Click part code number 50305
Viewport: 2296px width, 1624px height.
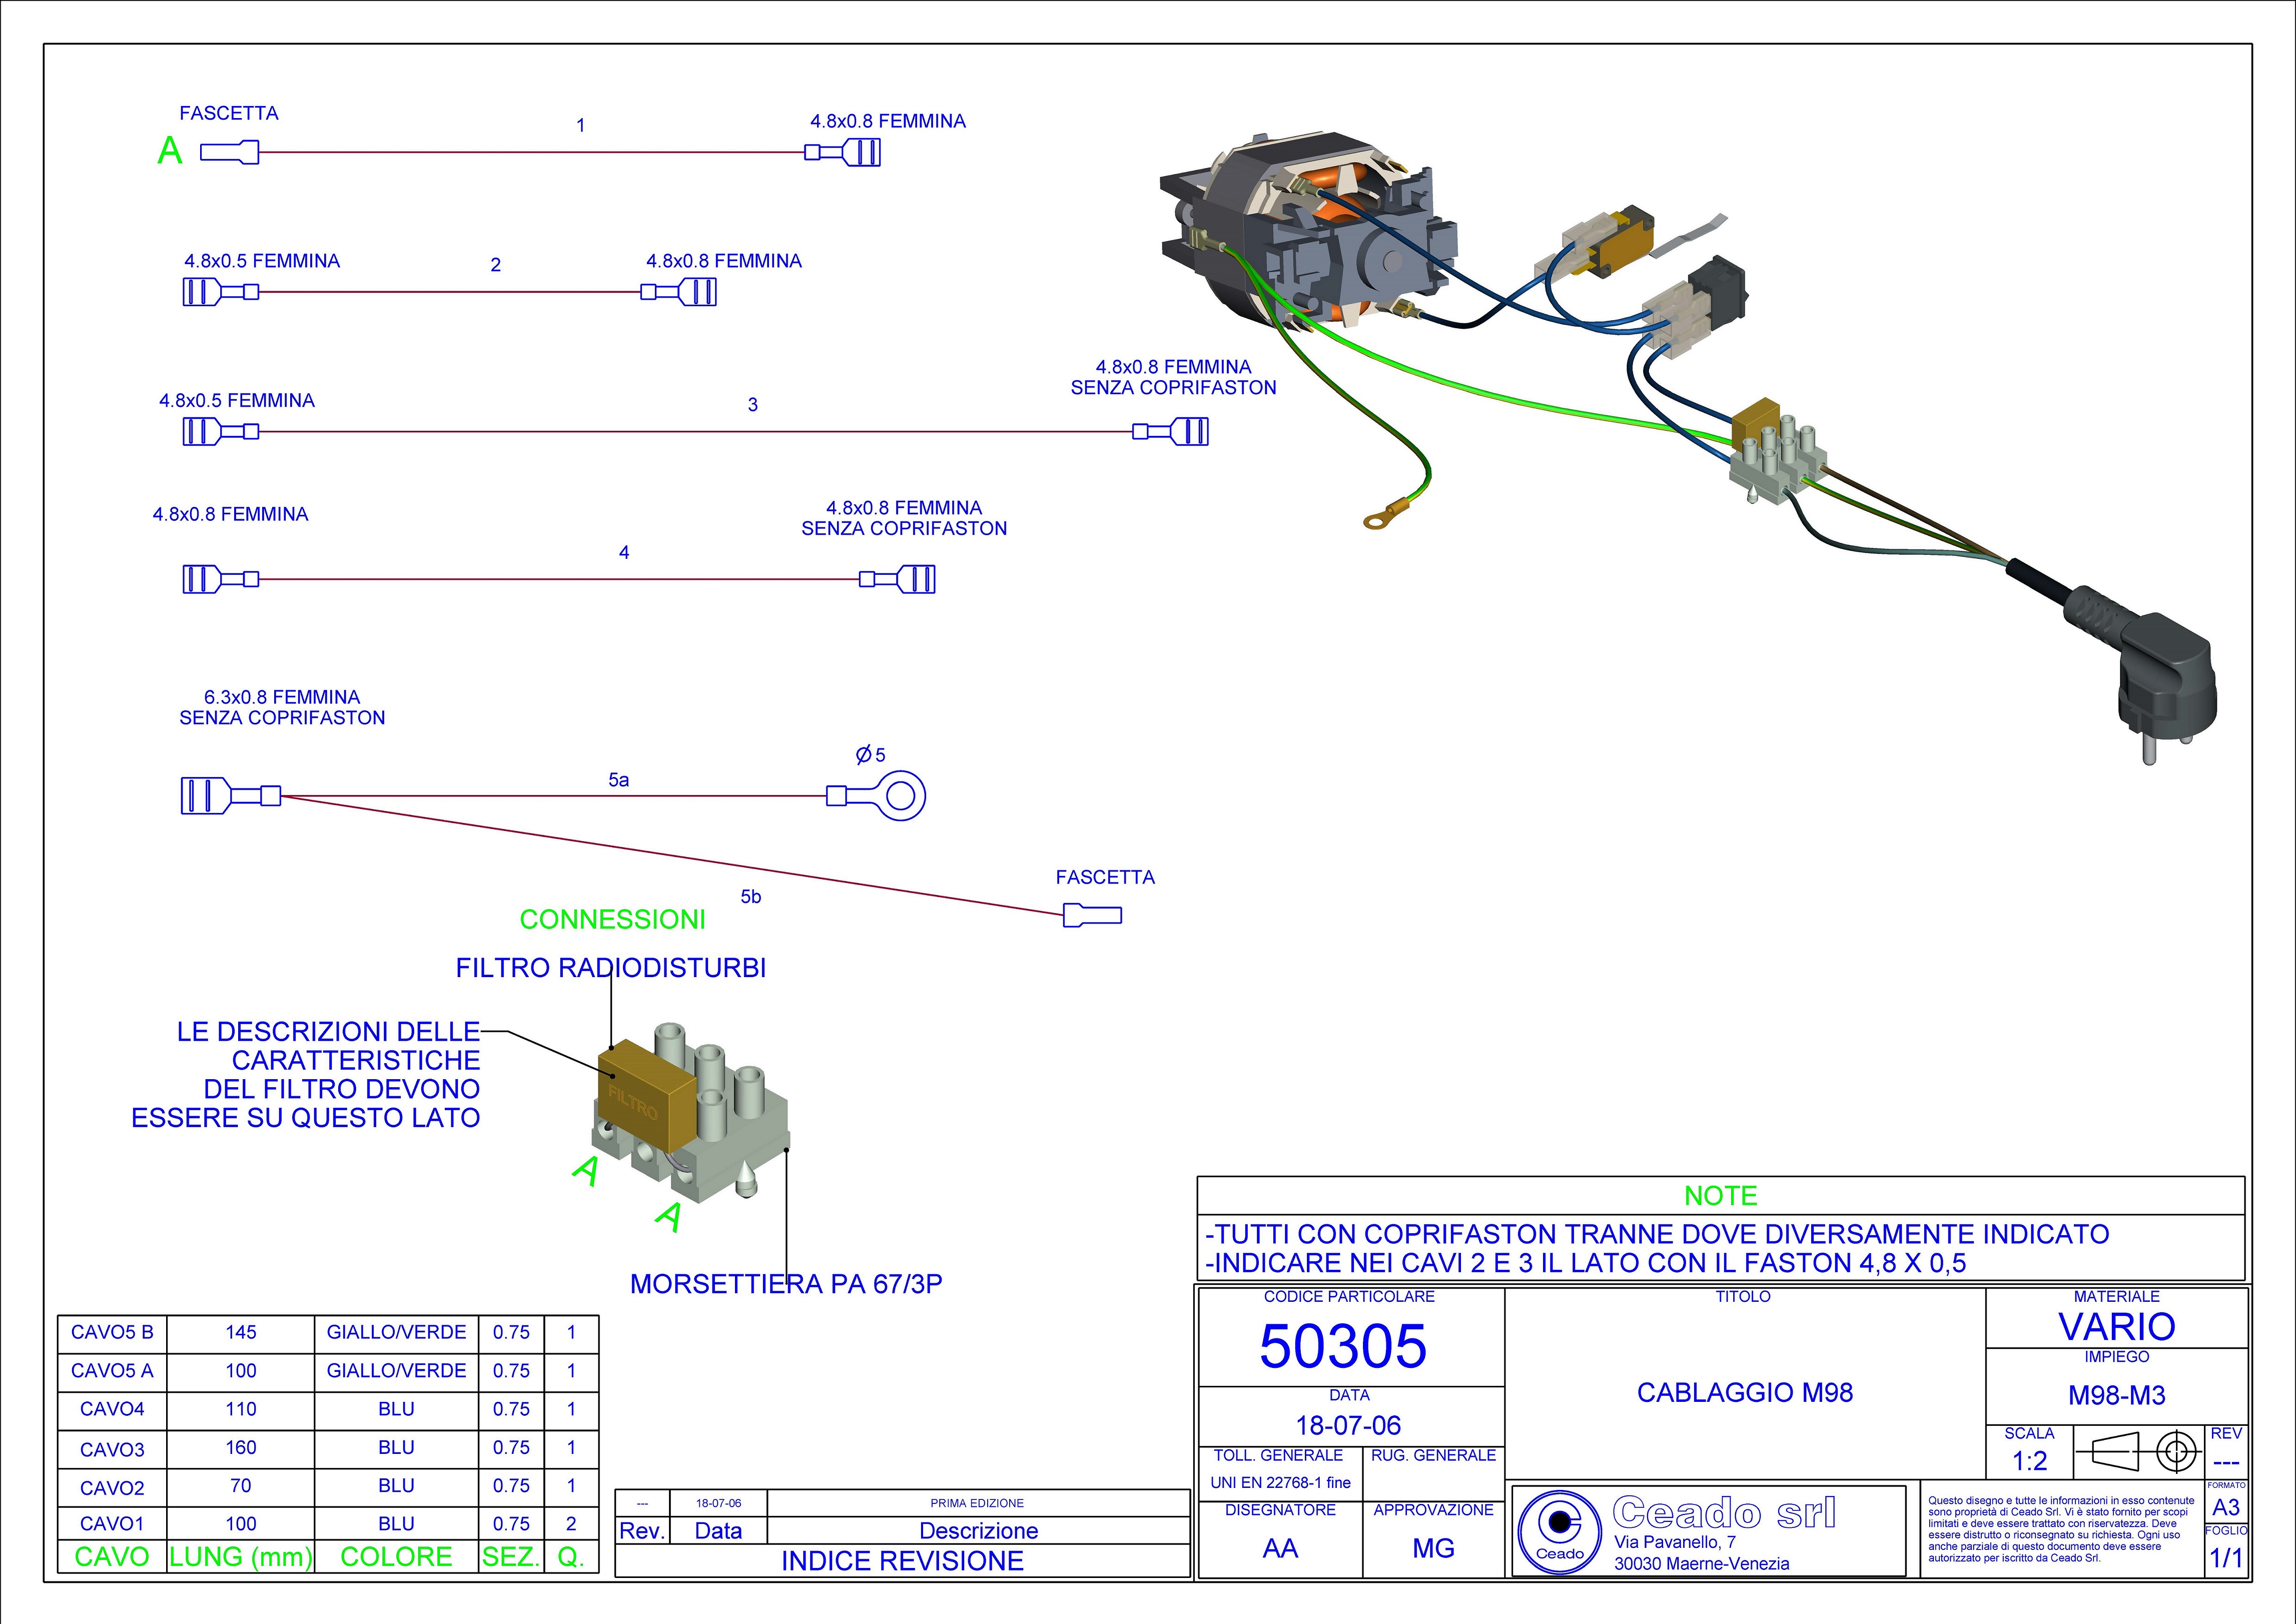pyautogui.click(x=1342, y=1346)
